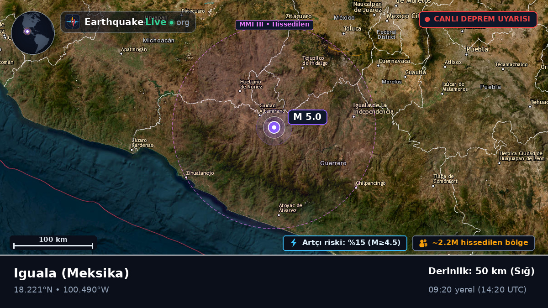Click the Tejupilco de Hidalgo label

[315, 60]
